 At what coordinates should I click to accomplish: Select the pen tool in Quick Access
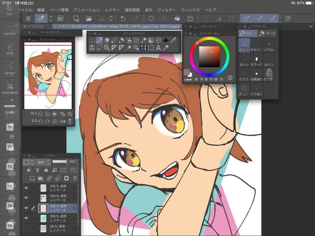(x=99, y=40)
